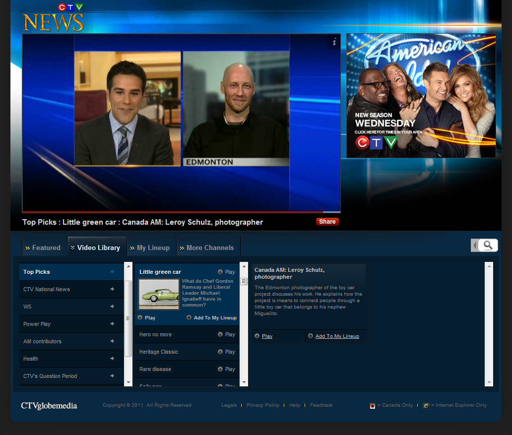This screenshot has width=512, height=435.
Task: Click the main video player
Action: [x=181, y=123]
